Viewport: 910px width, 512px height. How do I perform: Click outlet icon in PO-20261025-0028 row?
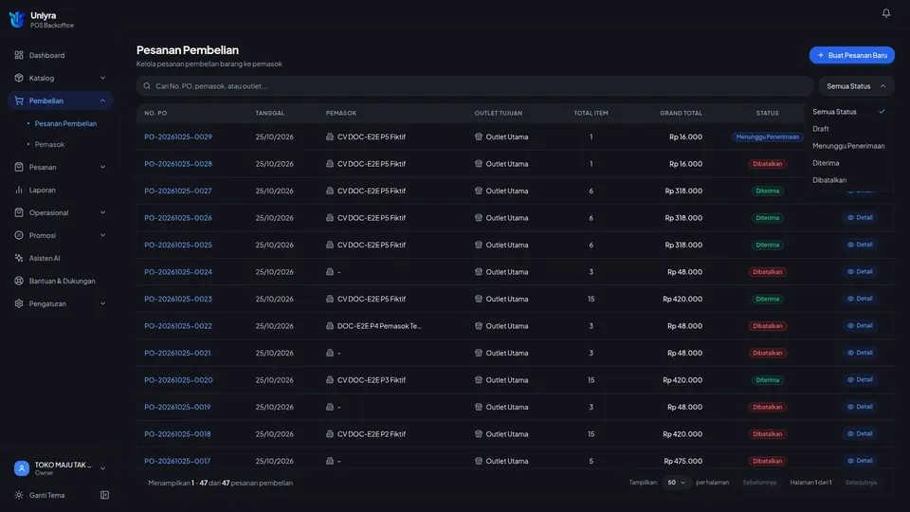tap(478, 164)
